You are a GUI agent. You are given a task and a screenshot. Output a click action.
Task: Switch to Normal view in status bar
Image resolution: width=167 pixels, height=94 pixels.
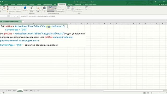(x=145, y=93)
